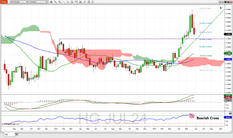The width and height of the screenshot is (233, 138).
Task: Open the chart properties list icon
Action: point(93,2)
